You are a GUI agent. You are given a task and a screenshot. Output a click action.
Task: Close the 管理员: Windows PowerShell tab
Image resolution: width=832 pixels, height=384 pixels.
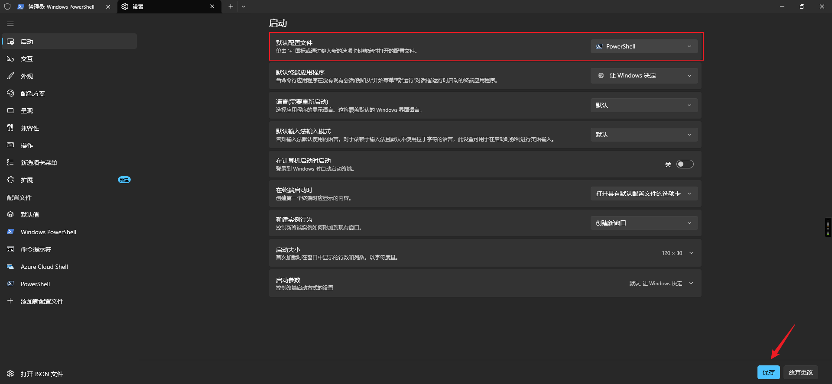108,6
